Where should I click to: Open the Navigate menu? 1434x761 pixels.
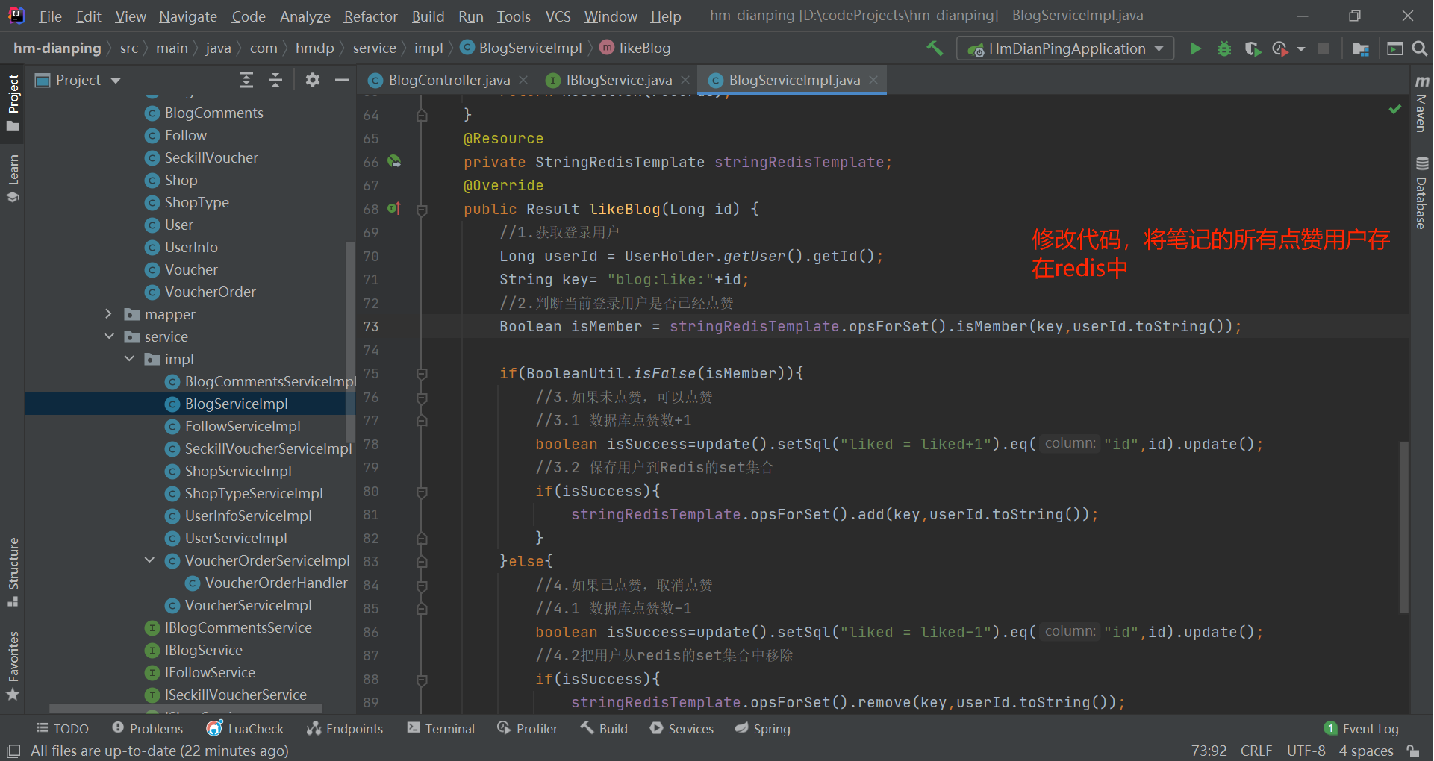[x=188, y=16]
